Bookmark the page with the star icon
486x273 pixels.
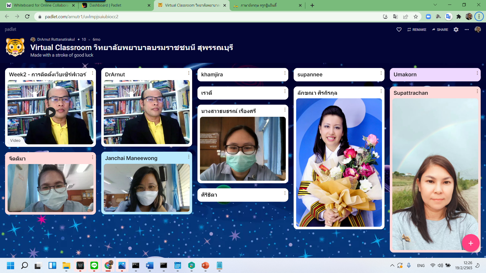[415, 17]
